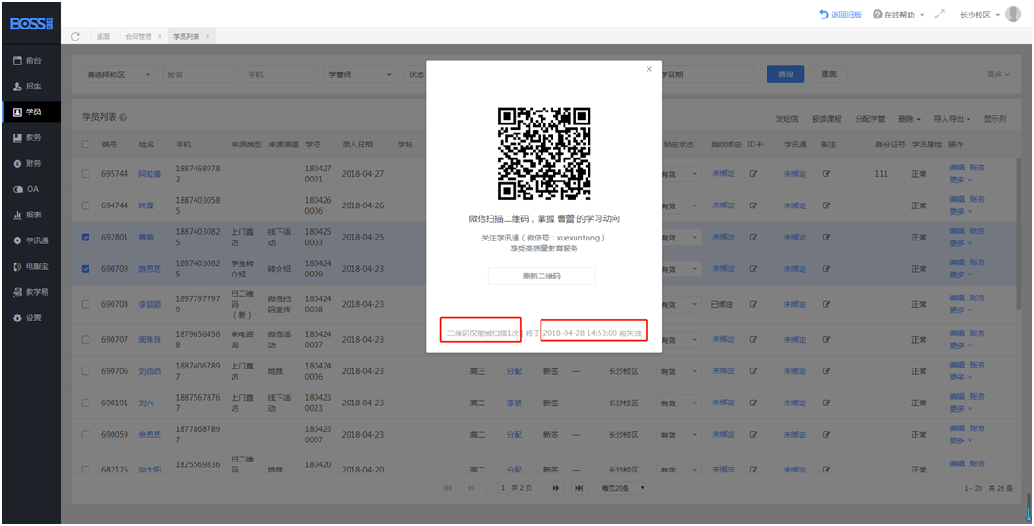Check the box for student 690706

pyautogui.click(x=86, y=371)
